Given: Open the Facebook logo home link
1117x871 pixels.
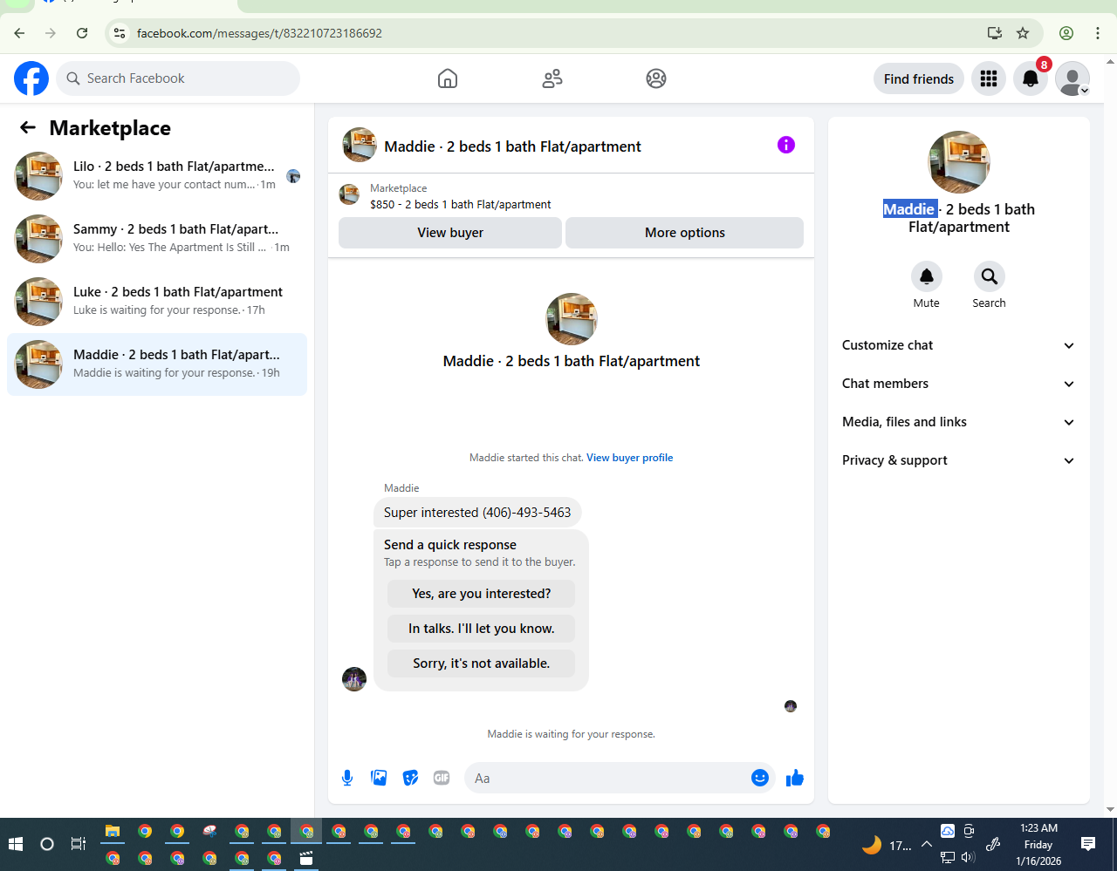Looking at the screenshot, I should click(x=31, y=78).
